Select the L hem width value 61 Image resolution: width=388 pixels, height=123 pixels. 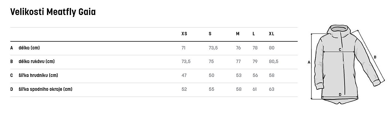pyautogui.click(x=255, y=89)
